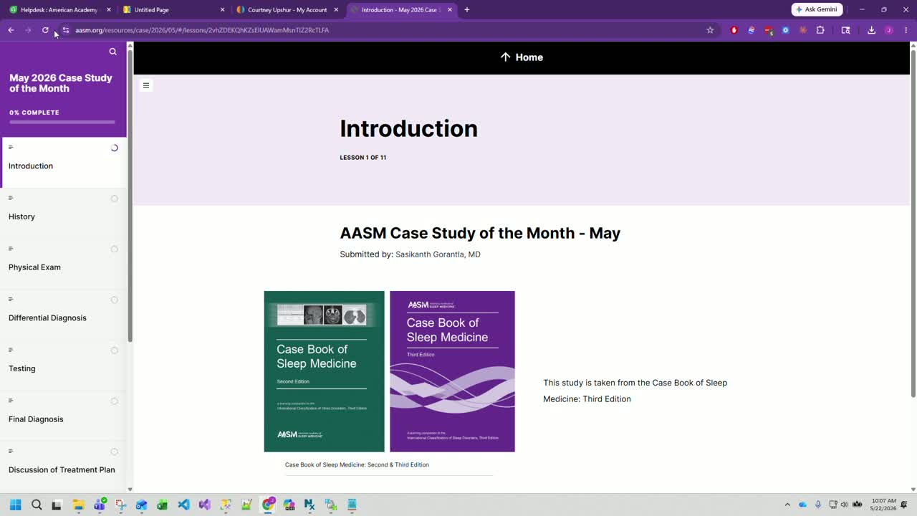Open OneDrive cloud tray icon
This screenshot has width=917, height=516.
pyautogui.click(x=803, y=505)
